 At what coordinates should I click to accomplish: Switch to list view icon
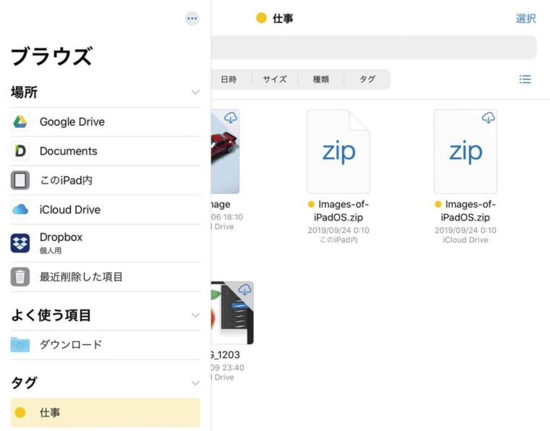point(525,80)
